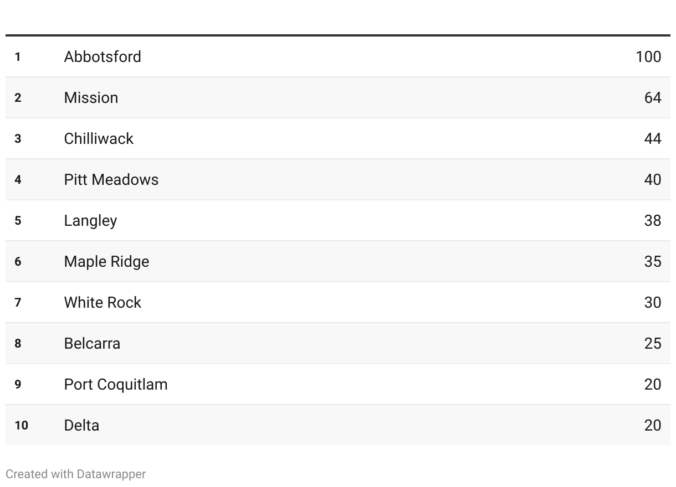Image resolution: width=676 pixels, height=487 pixels.
Task: Click the Langley entry
Action: (90, 221)
